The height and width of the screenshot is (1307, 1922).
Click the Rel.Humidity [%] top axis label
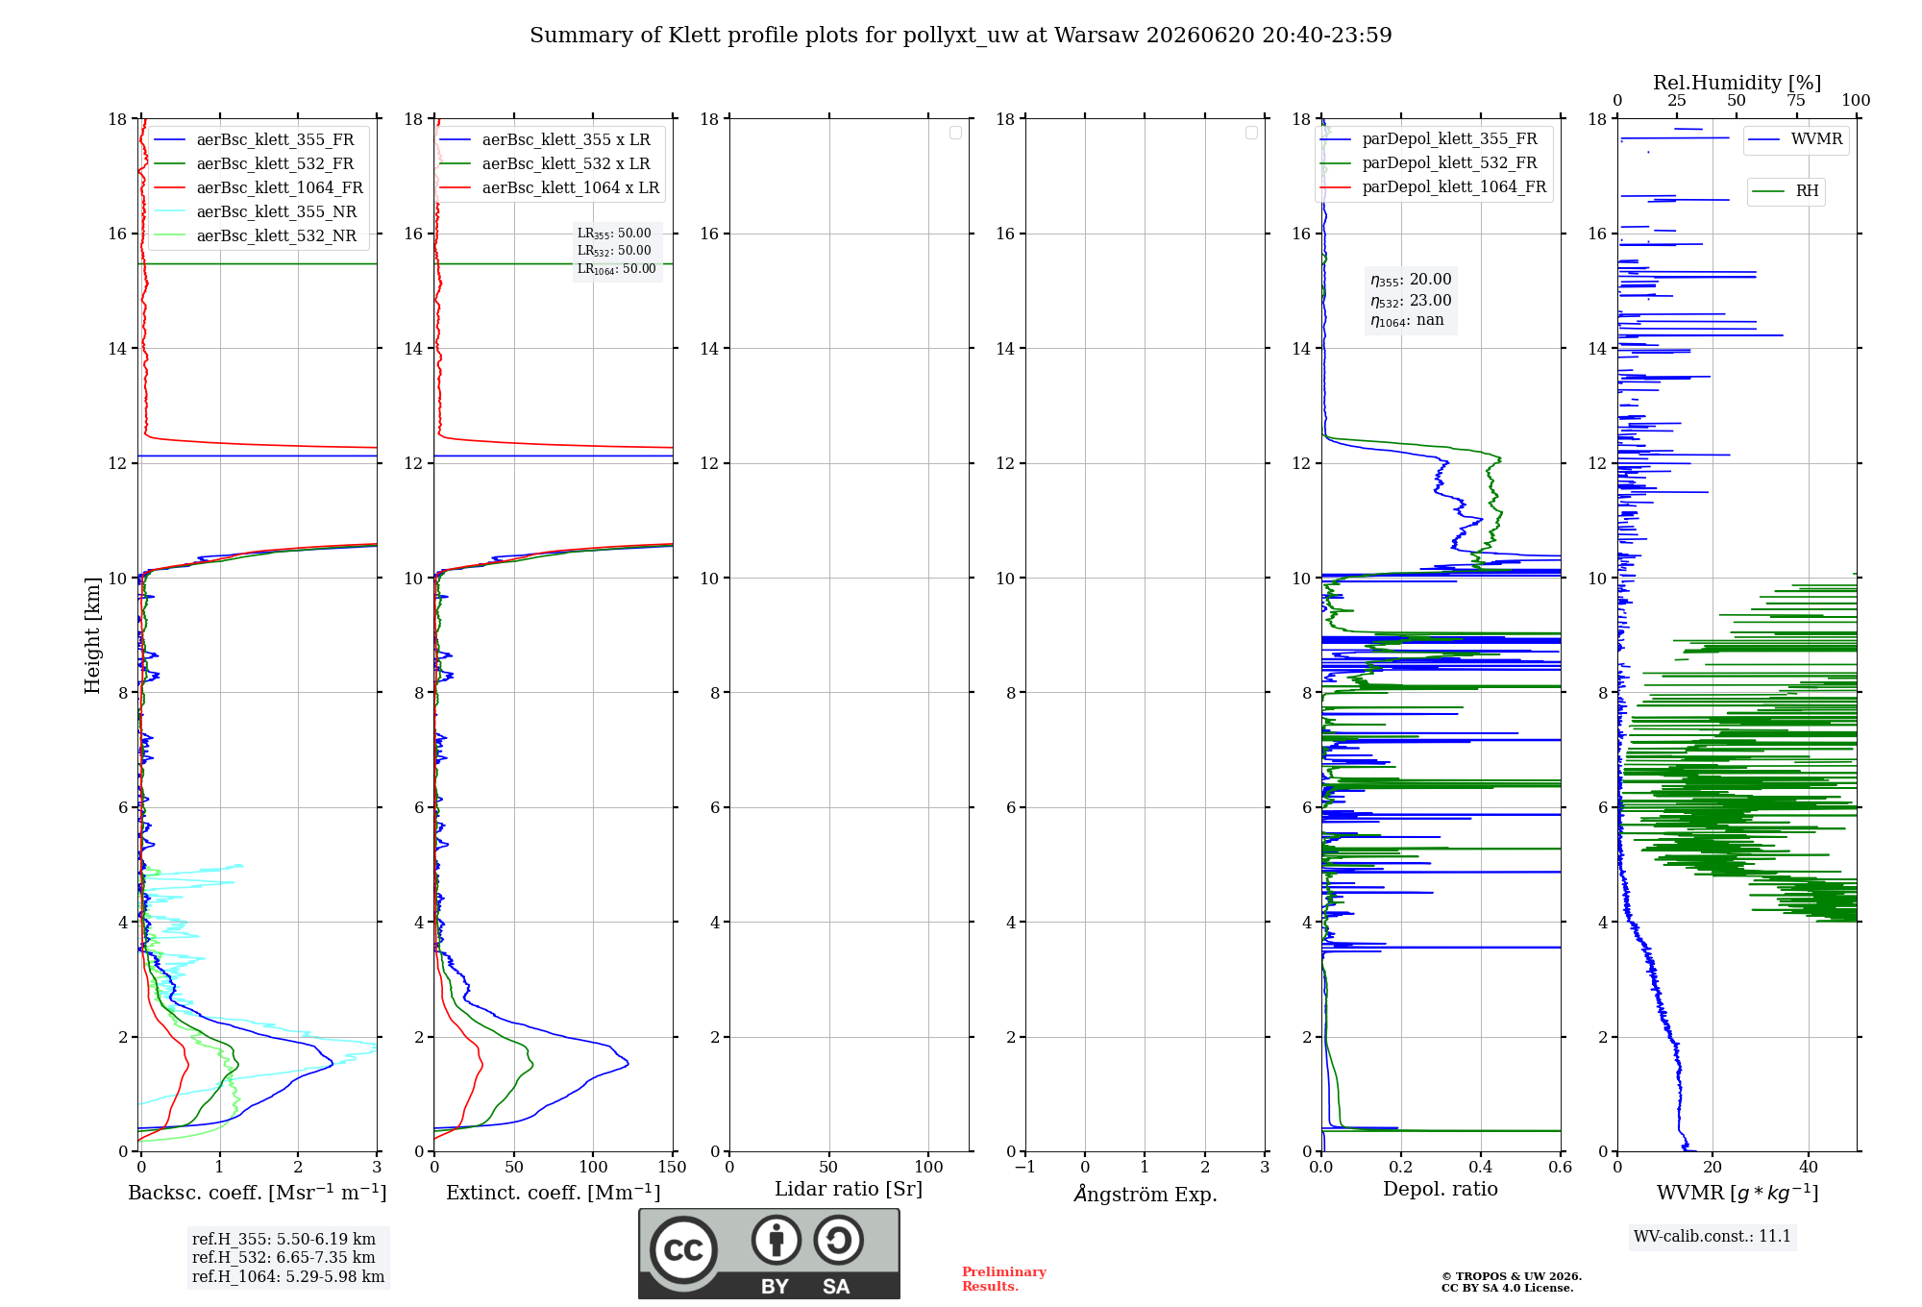tap(1737, 84)
